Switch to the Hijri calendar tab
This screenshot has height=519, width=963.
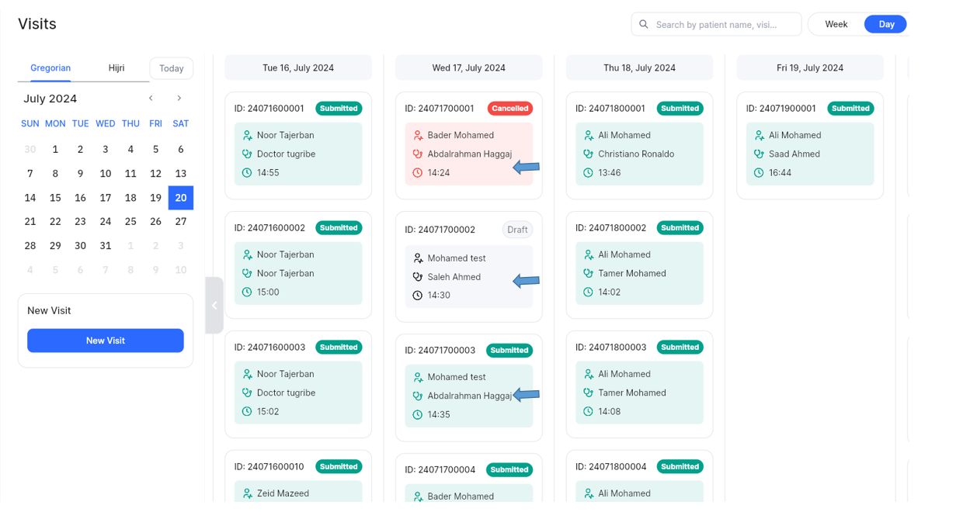click(116, 68)
